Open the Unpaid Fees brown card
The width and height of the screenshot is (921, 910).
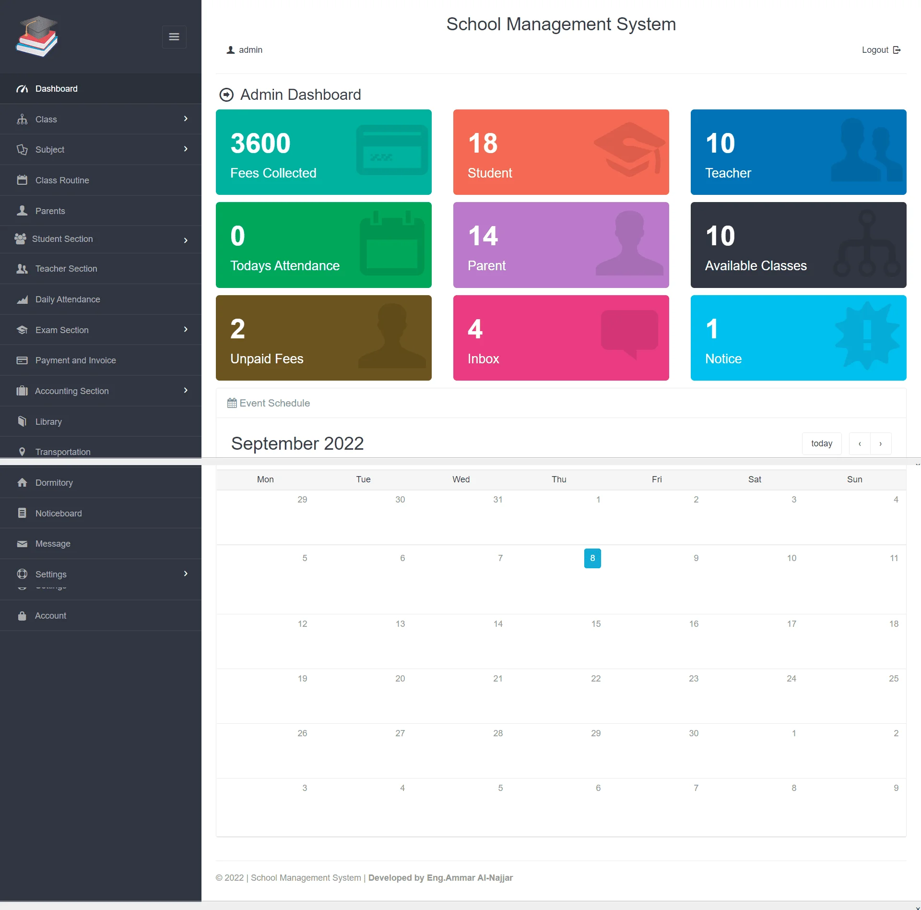(x=324, y=338)
